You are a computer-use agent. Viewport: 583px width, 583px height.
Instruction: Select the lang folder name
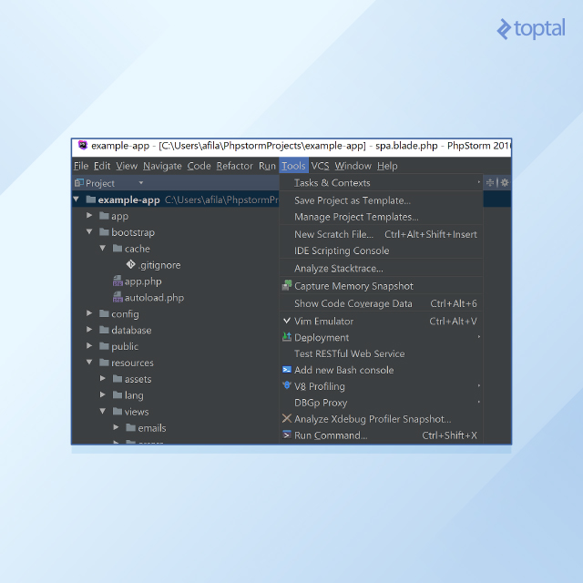pyautogui.click(x=134, y=395)
